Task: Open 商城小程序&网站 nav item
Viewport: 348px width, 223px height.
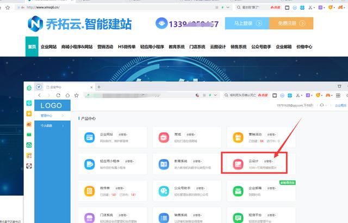Action: pos(77,47)
